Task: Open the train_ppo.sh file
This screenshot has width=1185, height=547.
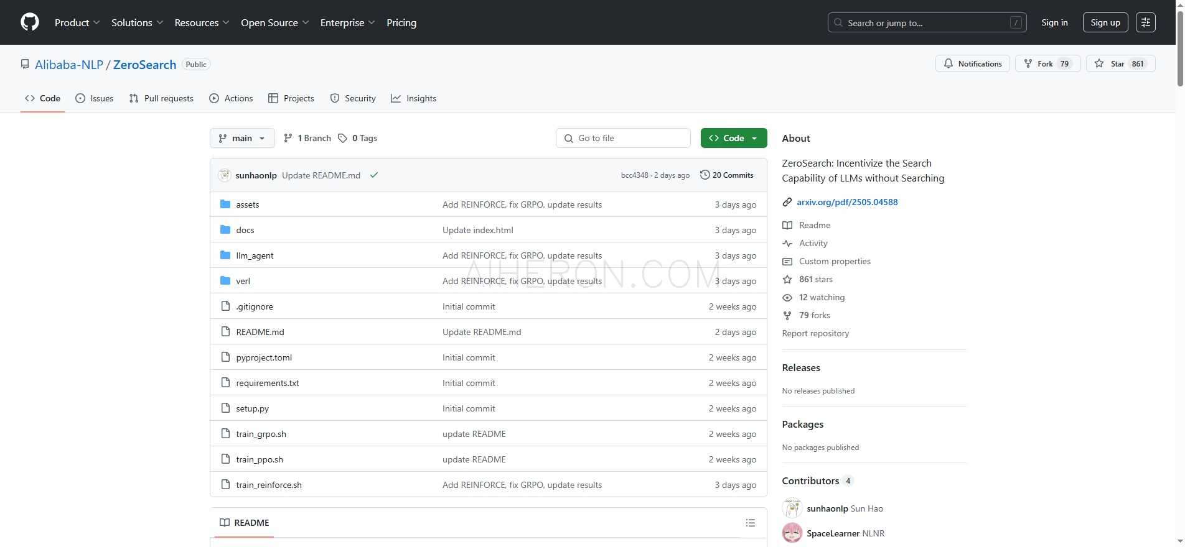Action: pyautogui.click(x=260, y=459)
